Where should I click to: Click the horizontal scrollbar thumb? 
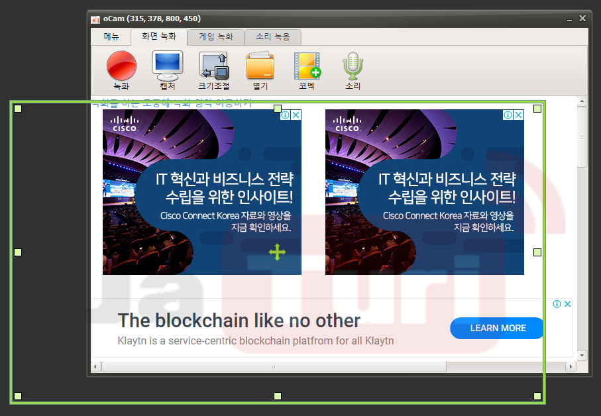click(274, 367)
